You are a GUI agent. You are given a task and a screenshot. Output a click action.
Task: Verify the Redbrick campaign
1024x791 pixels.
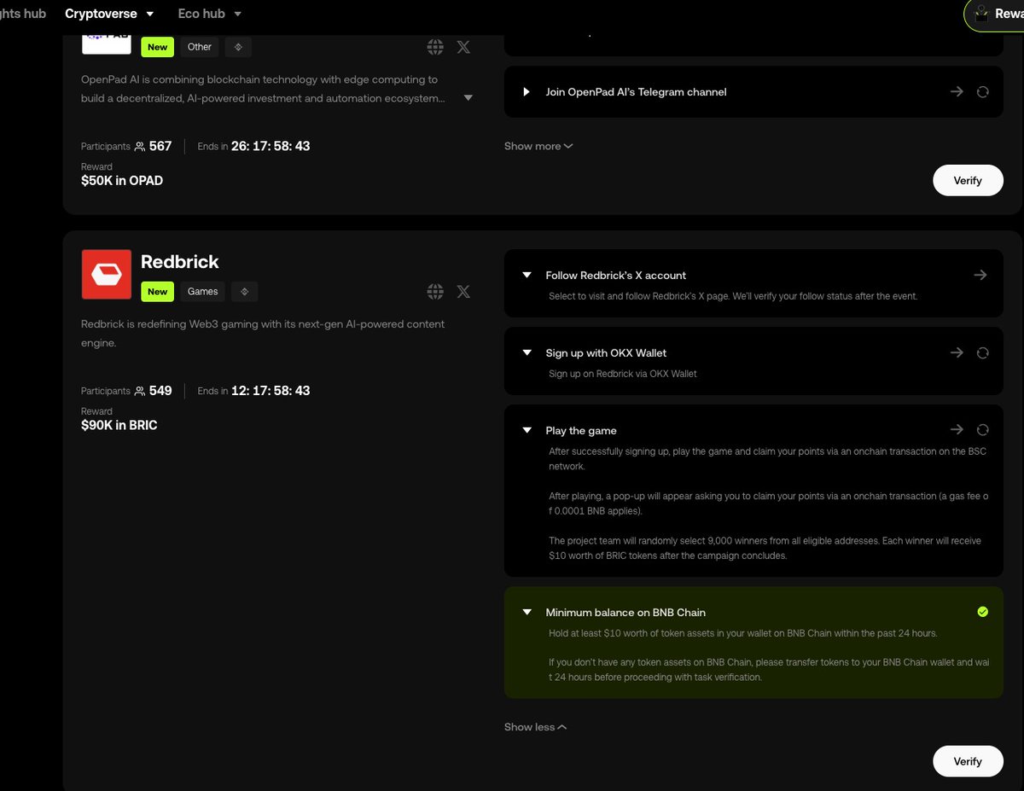968,761
